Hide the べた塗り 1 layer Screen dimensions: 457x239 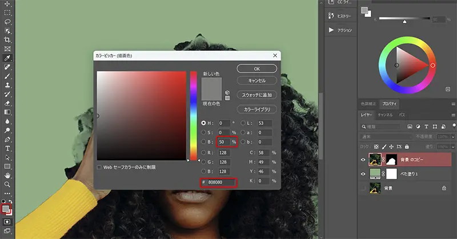pos(363,174)
